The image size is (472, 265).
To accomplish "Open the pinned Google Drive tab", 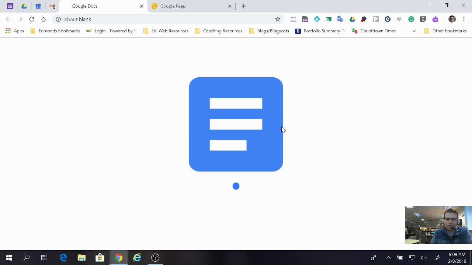I will 24,6.
